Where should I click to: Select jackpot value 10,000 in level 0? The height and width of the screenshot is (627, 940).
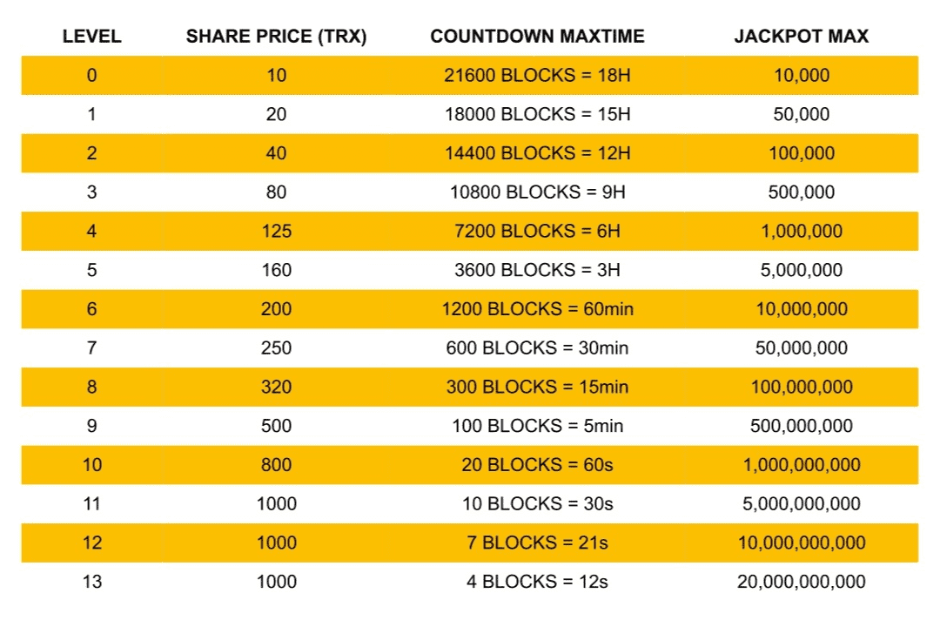click(x=801, y=76)
